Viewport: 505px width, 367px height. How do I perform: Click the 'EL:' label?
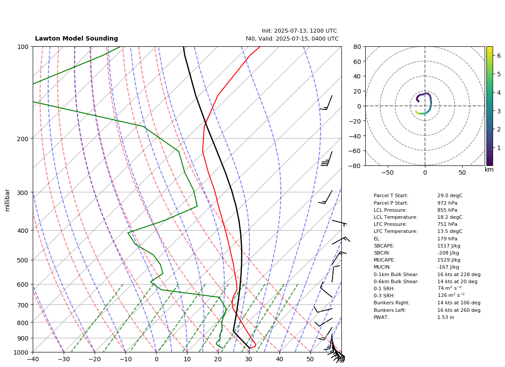coord(377,239)
